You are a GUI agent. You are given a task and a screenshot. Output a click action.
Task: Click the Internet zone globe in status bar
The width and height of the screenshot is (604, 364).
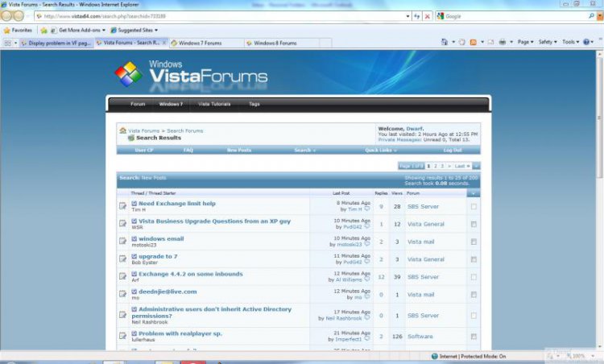(435, 356)
